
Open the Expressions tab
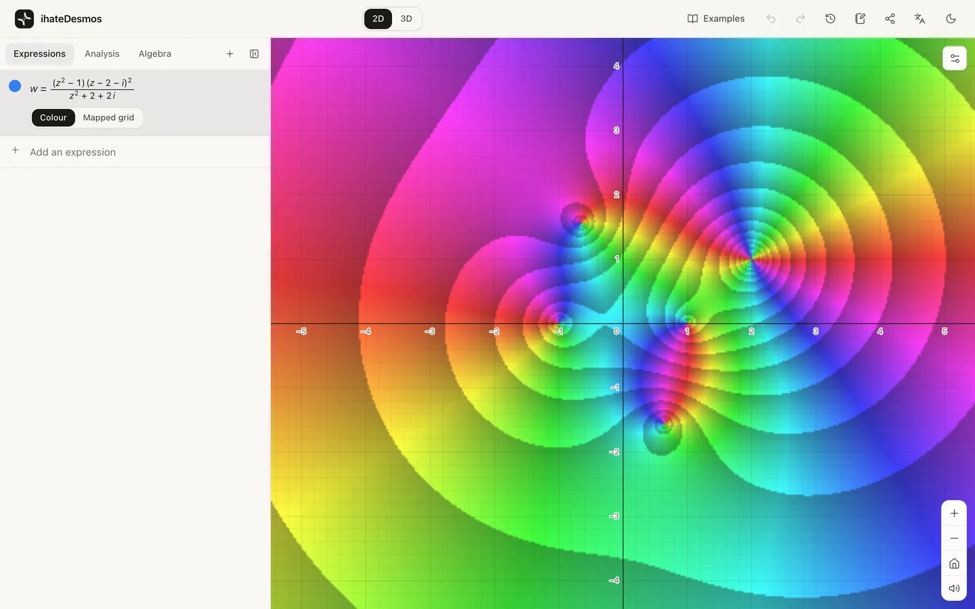(x=39, y=54)
